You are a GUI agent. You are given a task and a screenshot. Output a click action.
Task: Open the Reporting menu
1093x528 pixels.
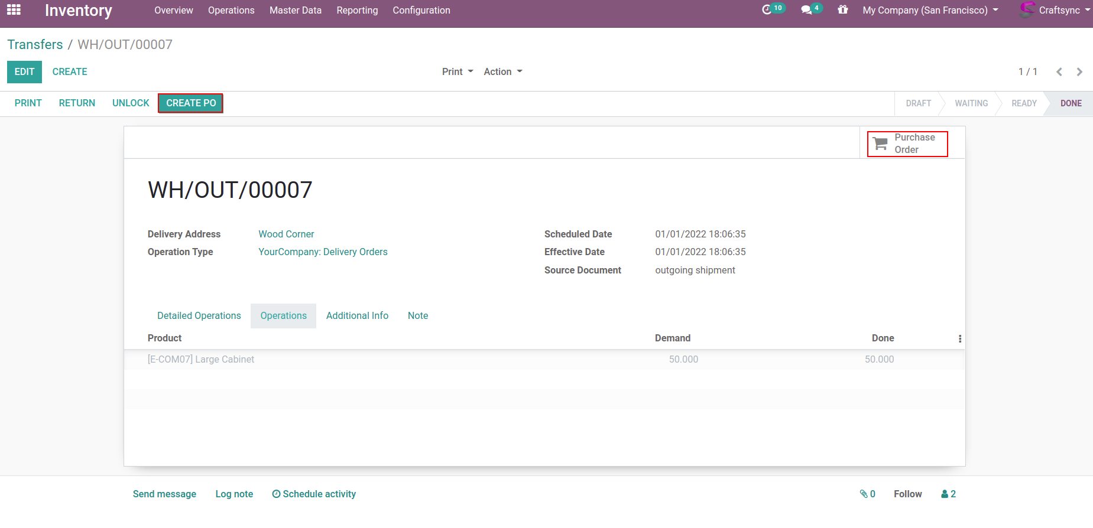tap(357, 10)
